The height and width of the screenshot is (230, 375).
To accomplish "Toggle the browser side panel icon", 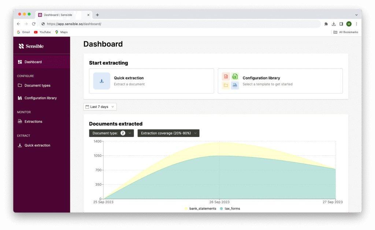I will [341, 24].
